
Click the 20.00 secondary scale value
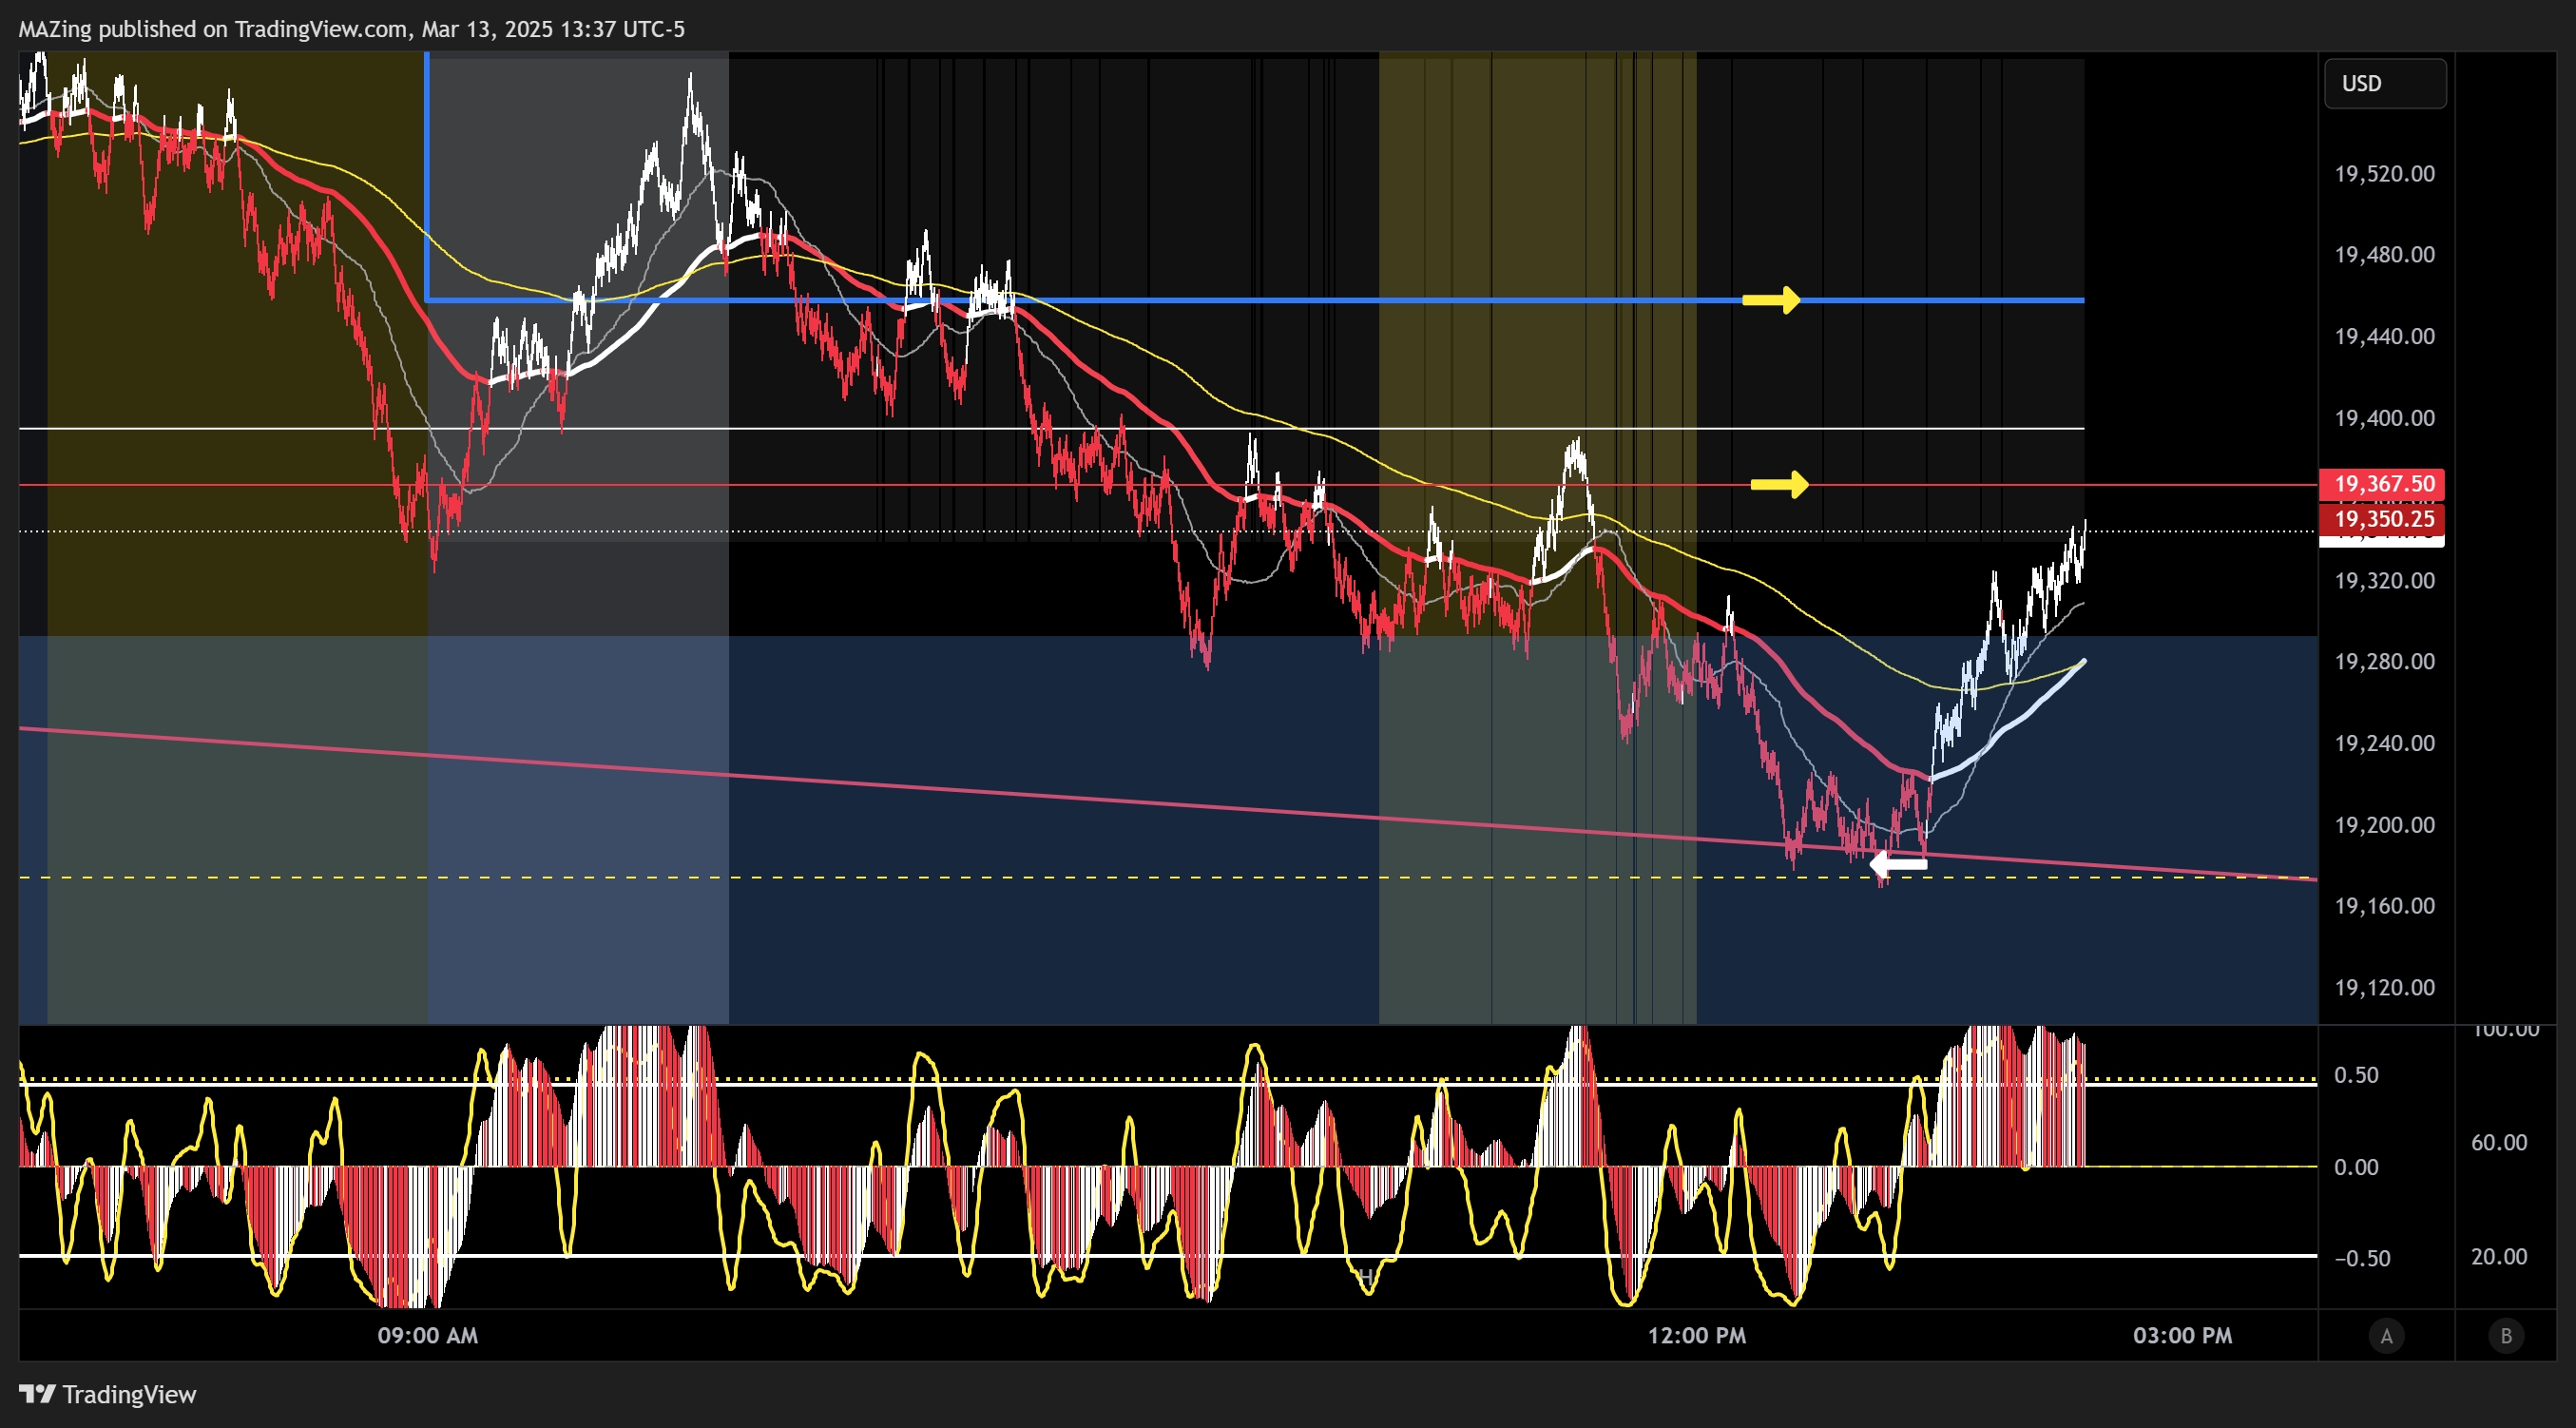pyautogui.click(x=2498, y=1257)
